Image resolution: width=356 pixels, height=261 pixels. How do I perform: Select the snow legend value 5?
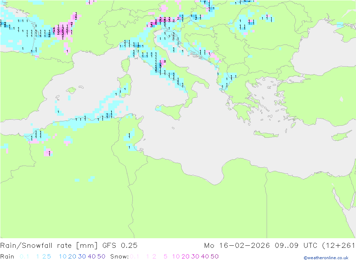click(x=166, y=256)
